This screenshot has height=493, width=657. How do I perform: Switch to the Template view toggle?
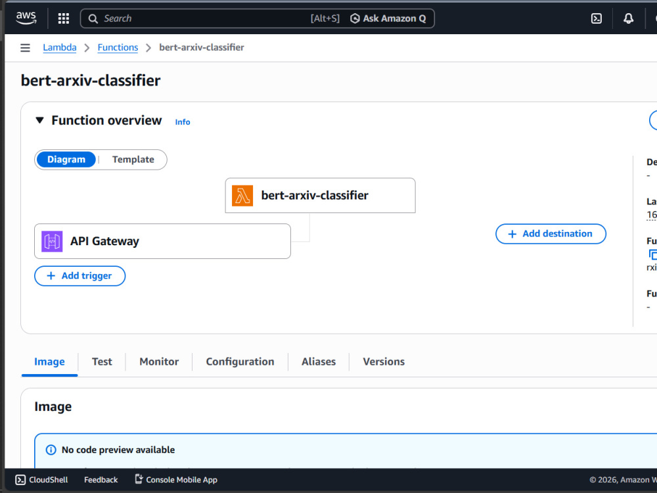[x=133, y=160]
